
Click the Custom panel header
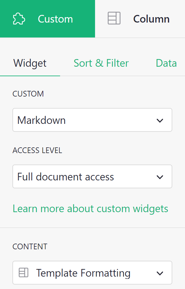[x=47, y=18]
